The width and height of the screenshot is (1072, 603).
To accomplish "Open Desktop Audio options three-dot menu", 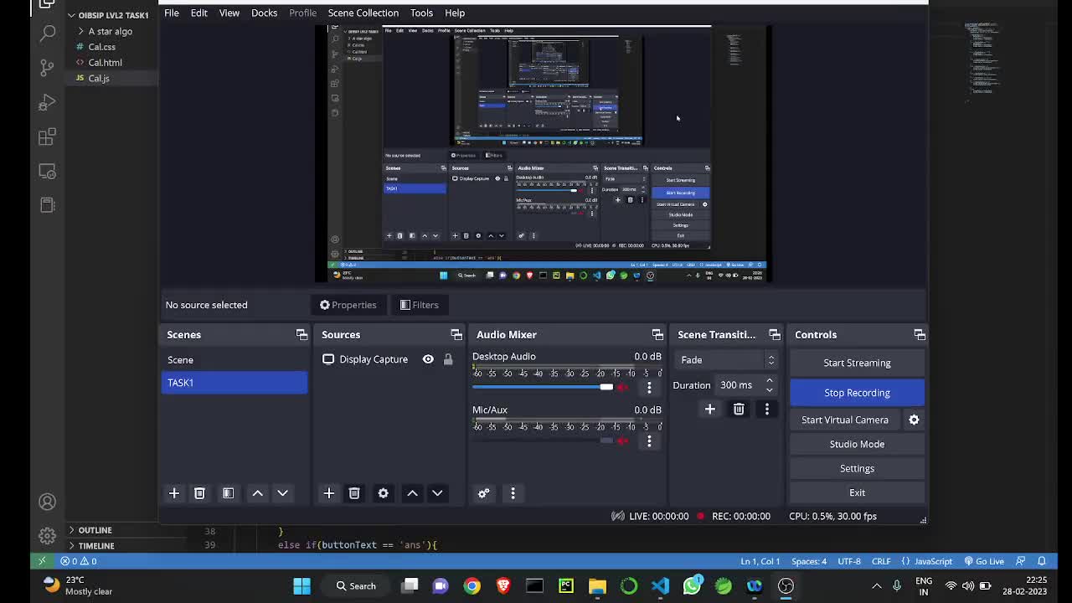I will point(649,387).
